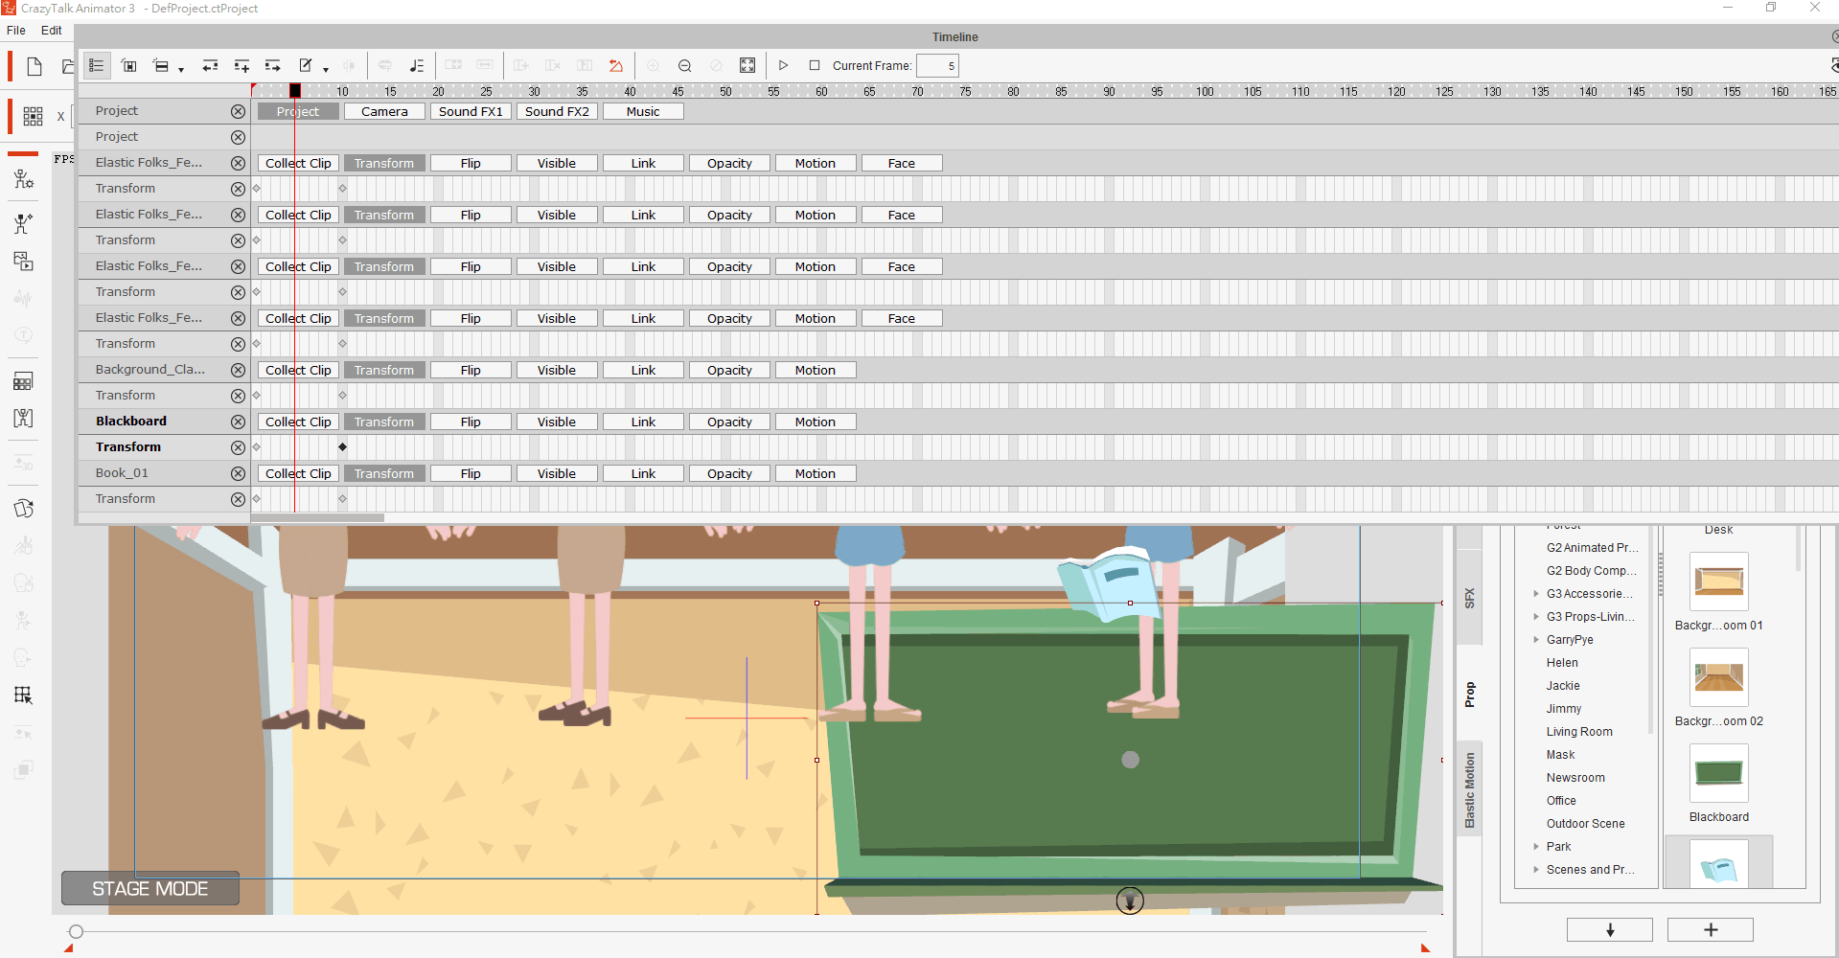The height and width of the screenshot is (958, 1839).
Task: Toggle Opacity track for Background_Cla... row
Action: 729,370
